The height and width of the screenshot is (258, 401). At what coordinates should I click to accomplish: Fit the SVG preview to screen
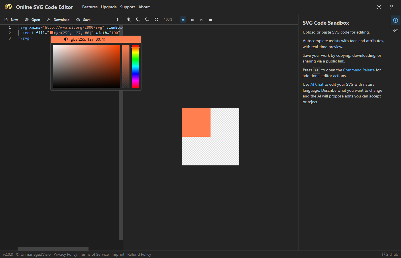[x=156, y=19]
